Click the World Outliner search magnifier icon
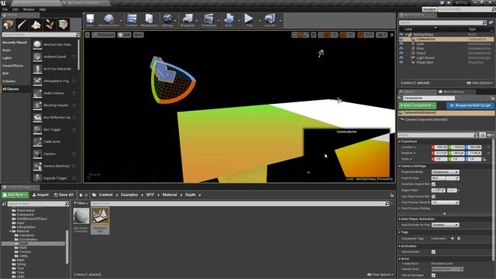The width and height of the screenshot is (496, 279). point(484,22)
